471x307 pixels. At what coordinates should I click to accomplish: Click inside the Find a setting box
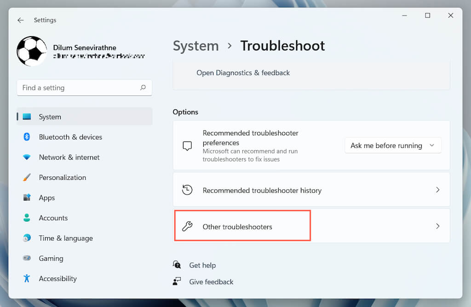[74, 87]
